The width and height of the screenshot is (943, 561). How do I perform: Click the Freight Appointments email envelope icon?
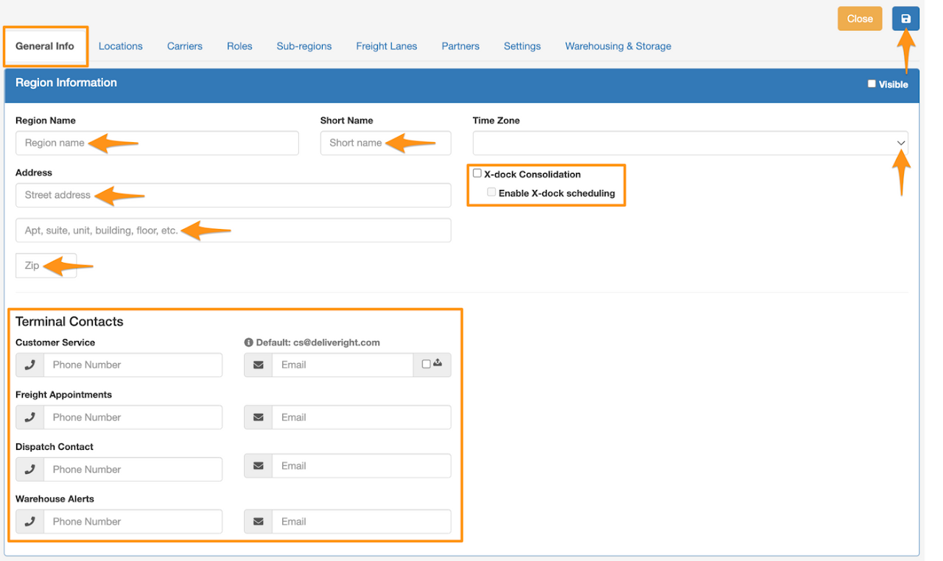(x=258, y=417)
